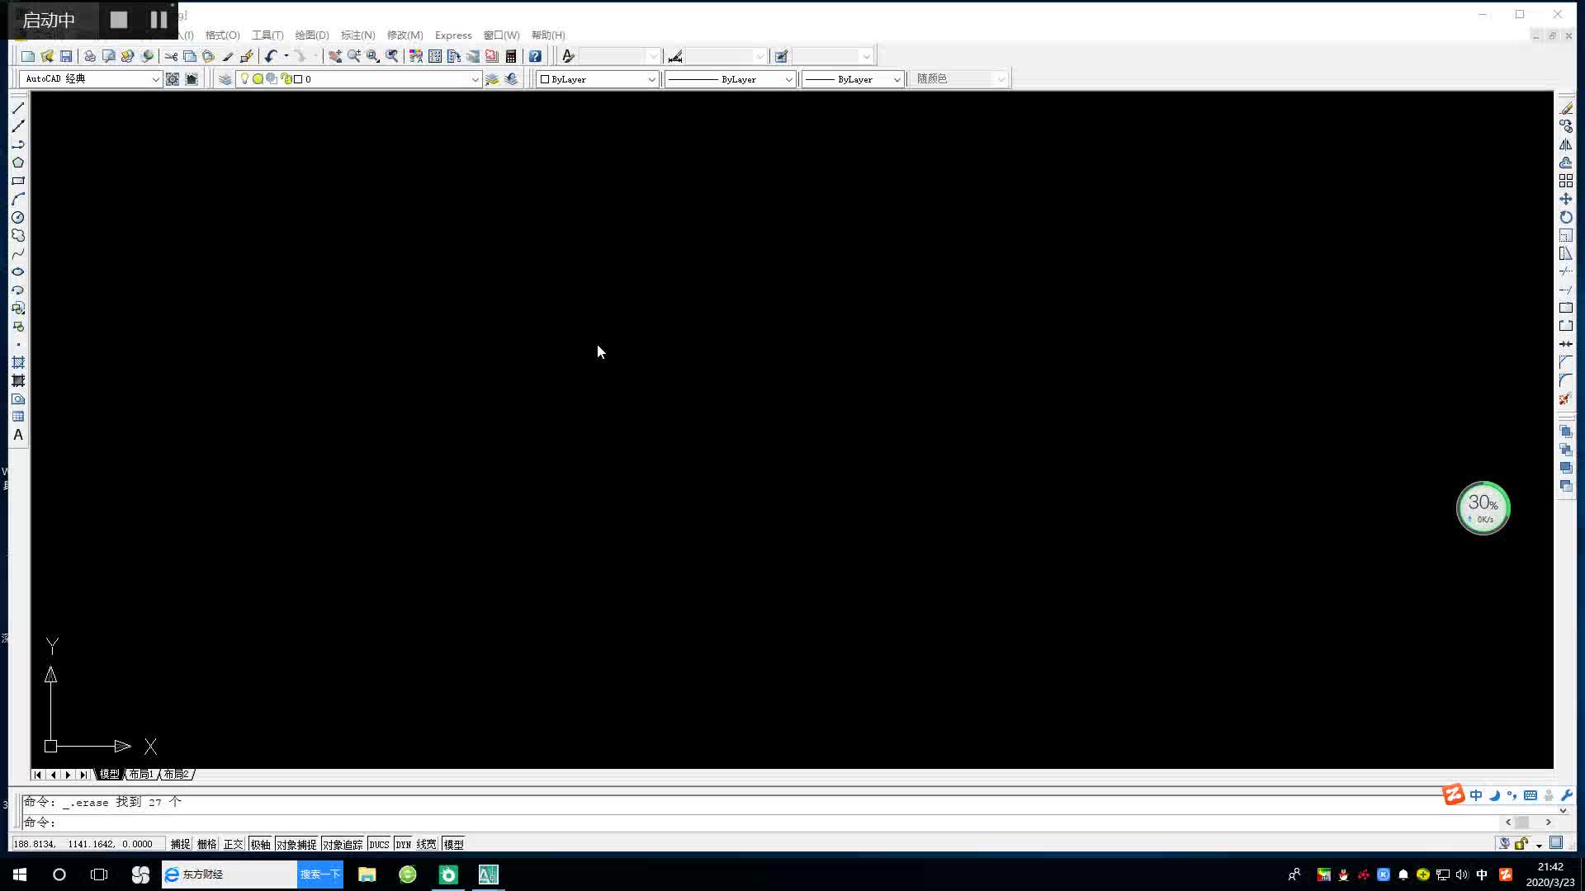Select the Spline drawing tool
Viewport: 1585px width, 891px height.
click(x=18, y=253)
